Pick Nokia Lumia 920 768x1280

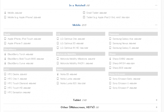(x=73, y=83)
